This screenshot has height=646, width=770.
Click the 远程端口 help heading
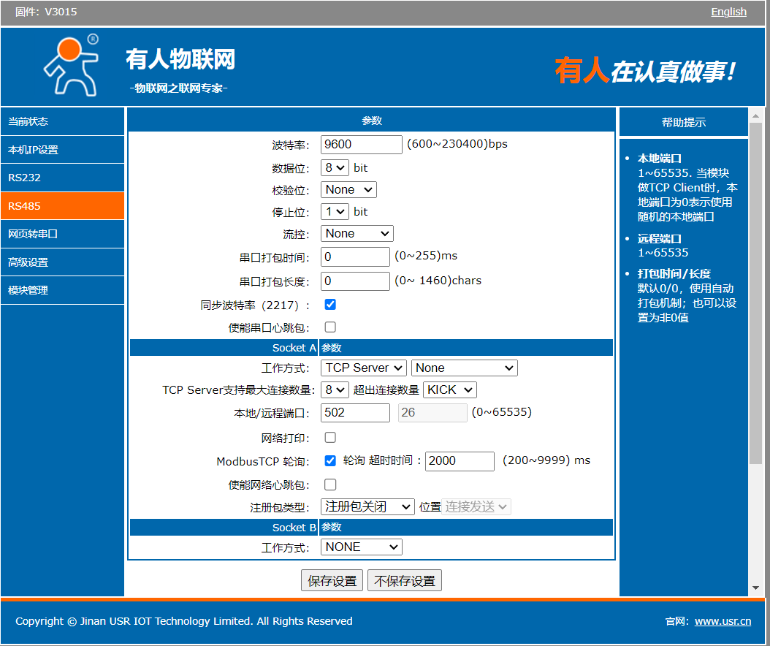point(659,239)
